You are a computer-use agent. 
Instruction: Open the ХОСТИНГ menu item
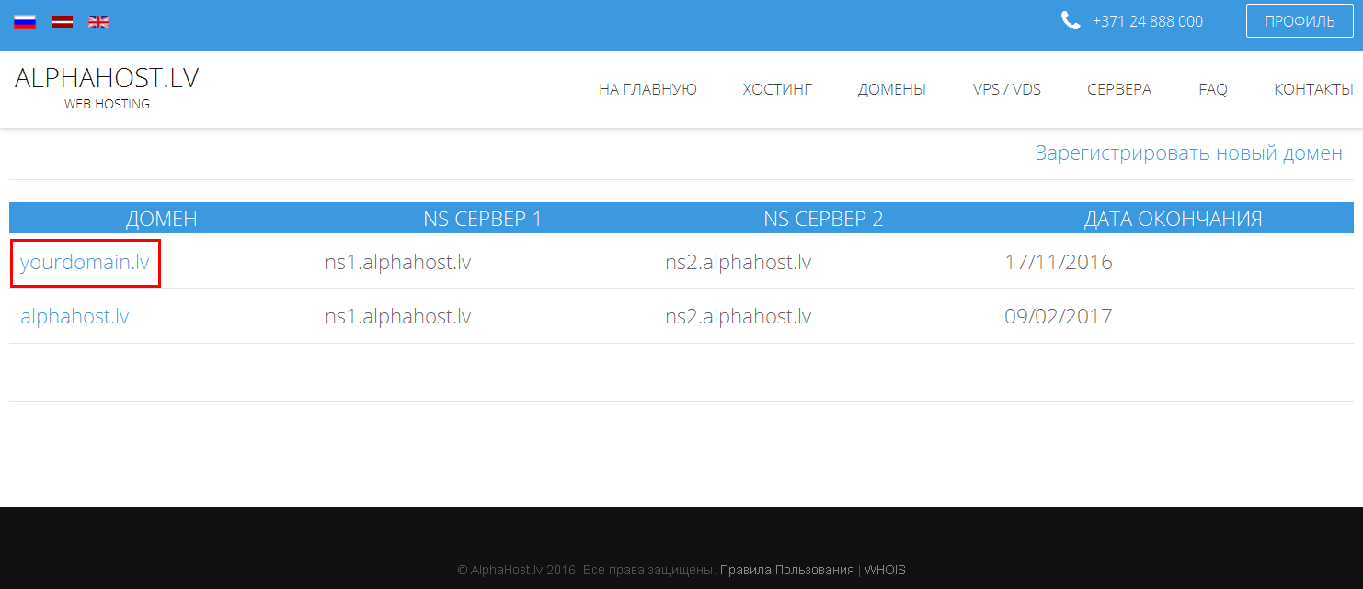(x=777, y=89)
